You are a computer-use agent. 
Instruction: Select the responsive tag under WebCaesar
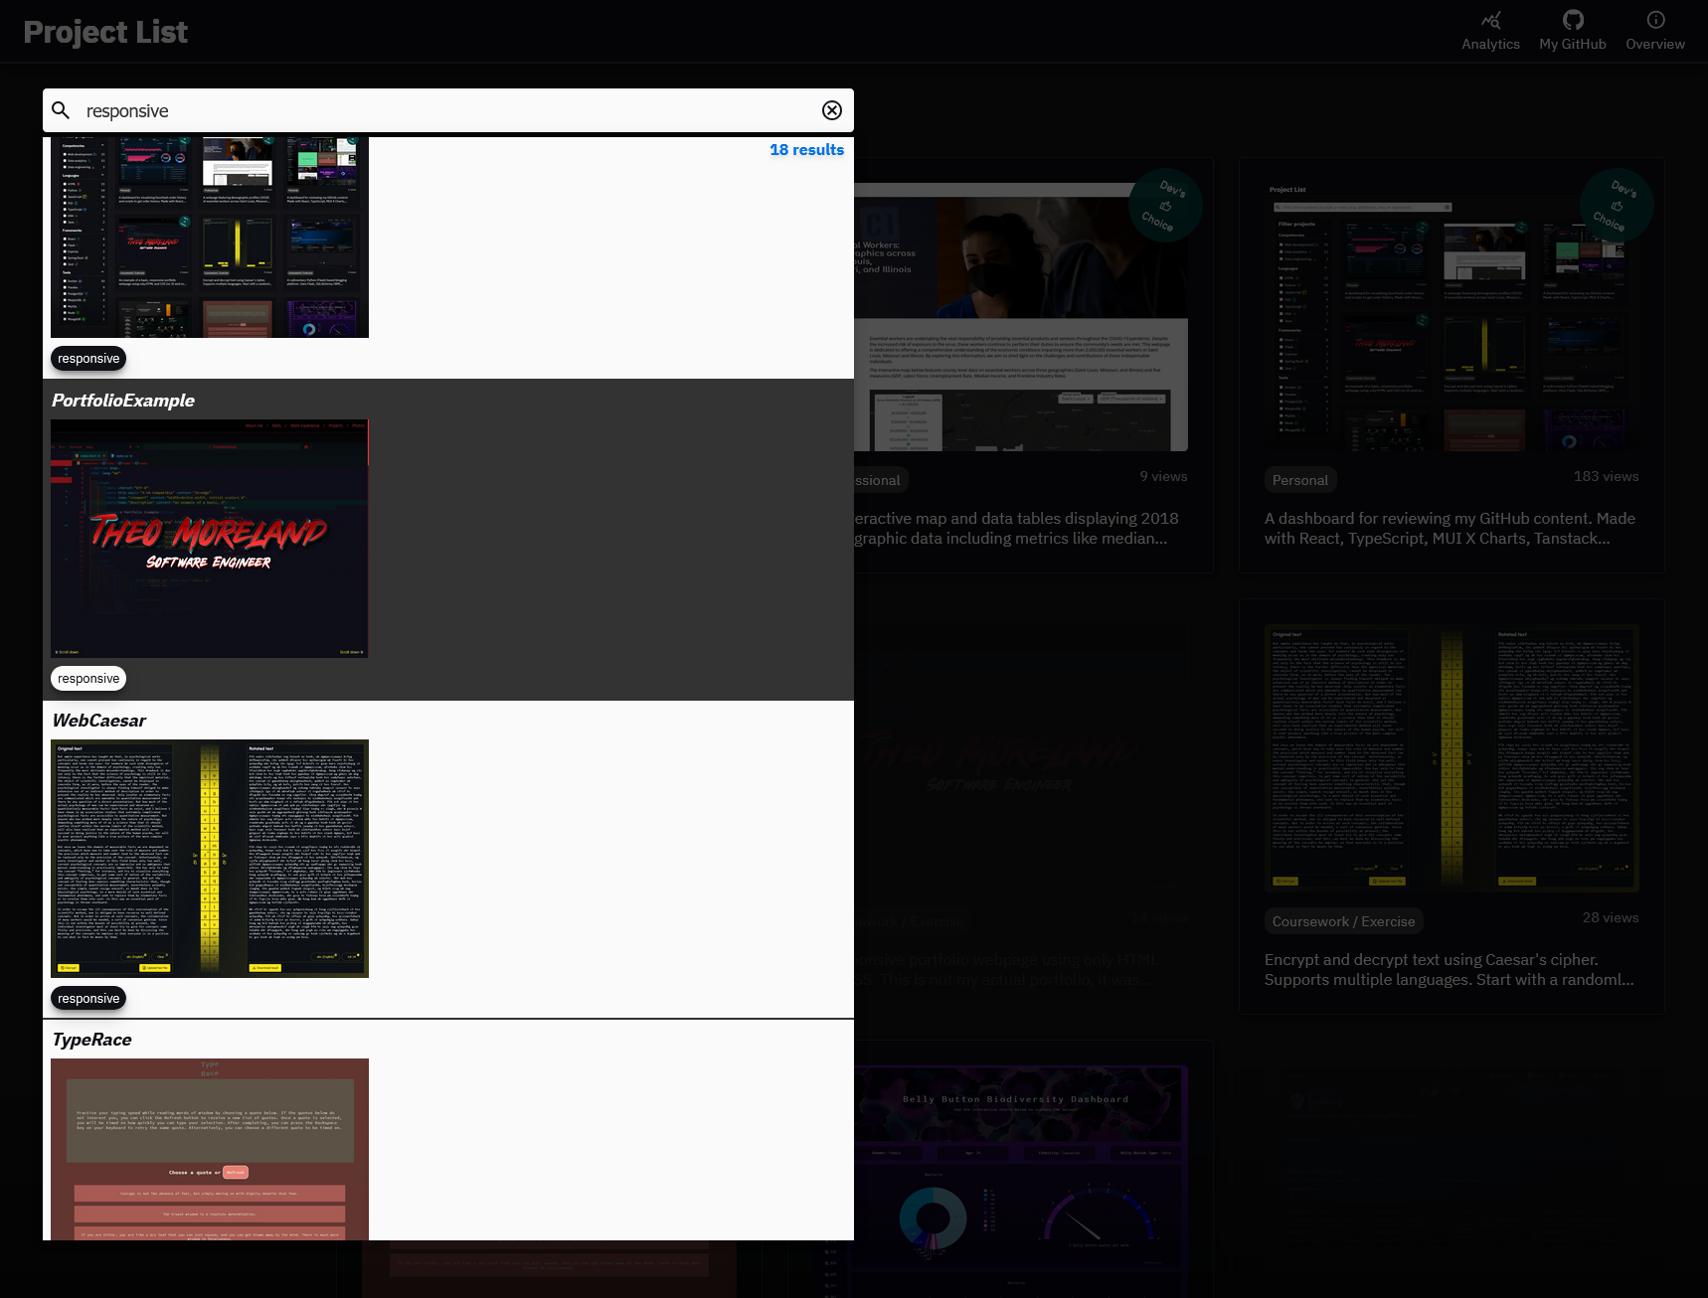coord(88,999)
